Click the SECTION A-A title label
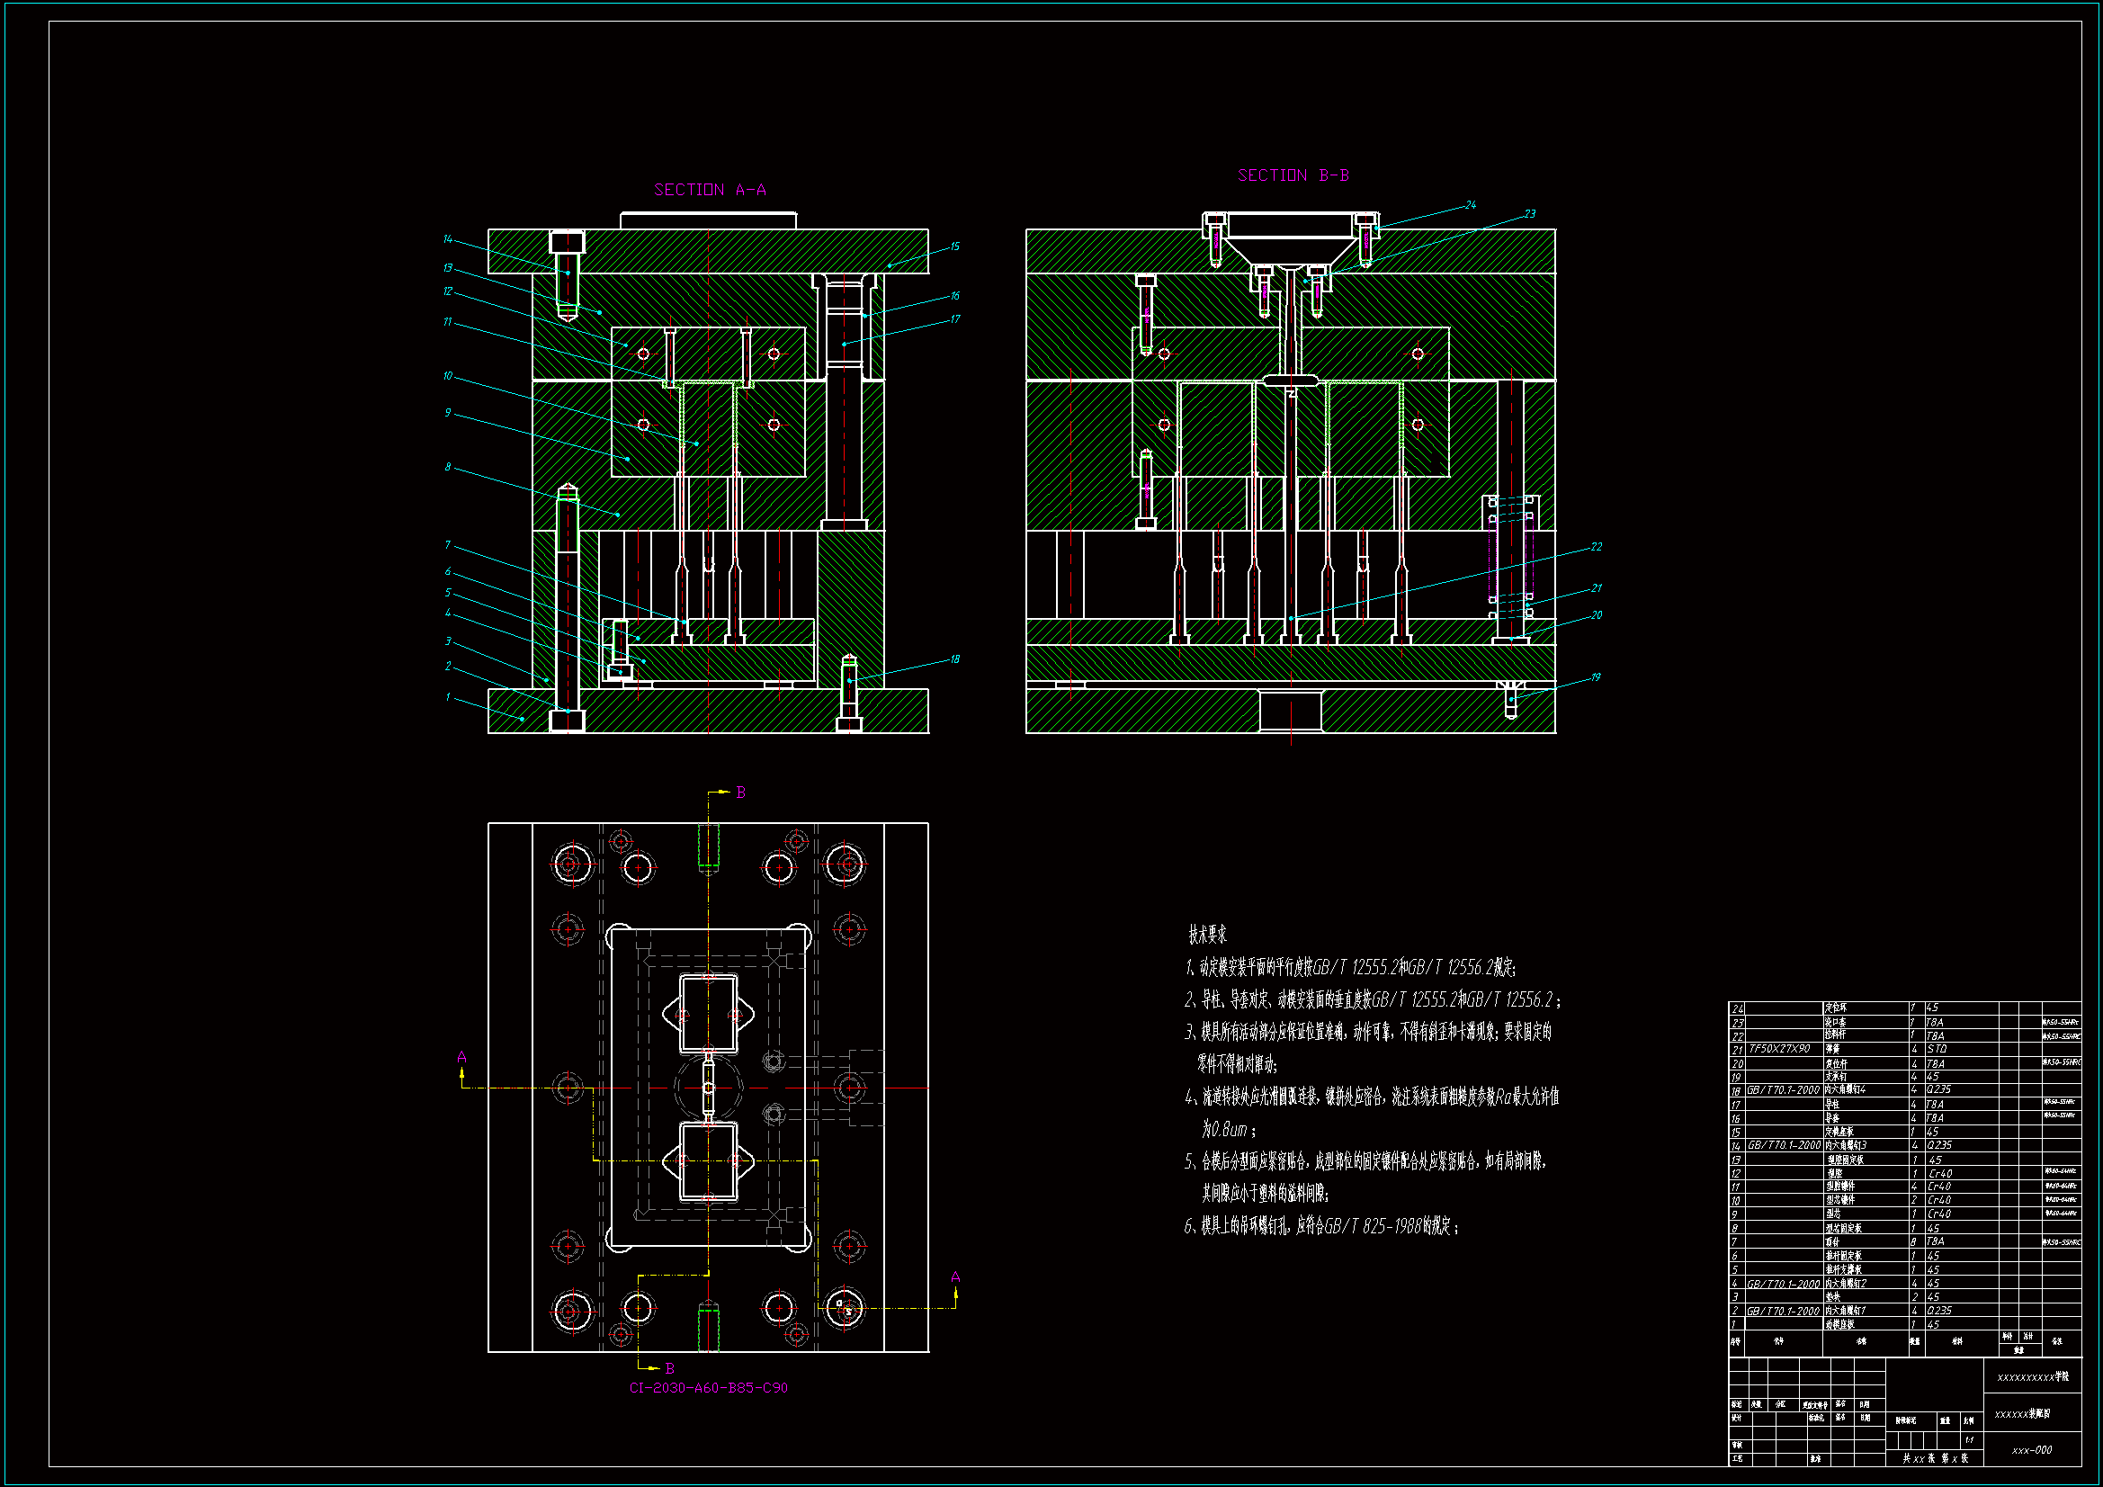 point(710,190)
